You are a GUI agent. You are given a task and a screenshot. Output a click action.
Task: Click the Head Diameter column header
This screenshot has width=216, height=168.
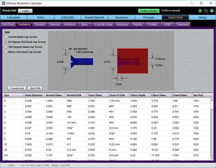(34, 95)
